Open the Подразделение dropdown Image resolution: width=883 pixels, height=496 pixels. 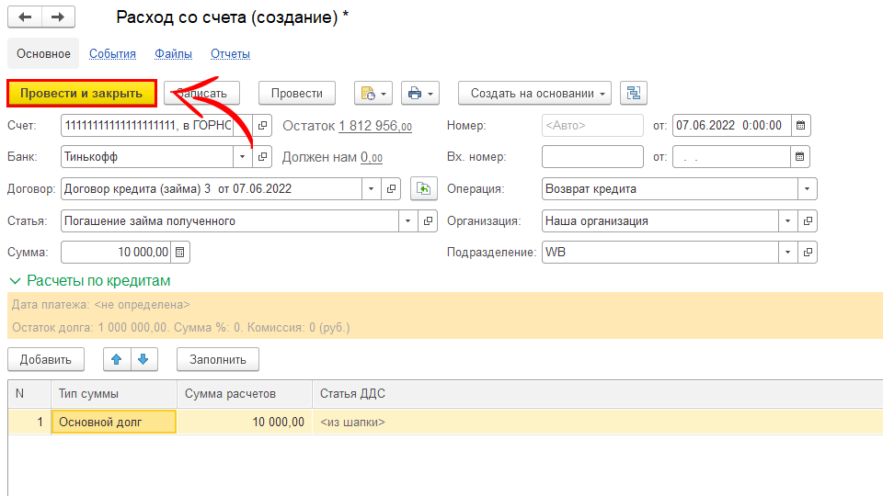coord(787,252)
